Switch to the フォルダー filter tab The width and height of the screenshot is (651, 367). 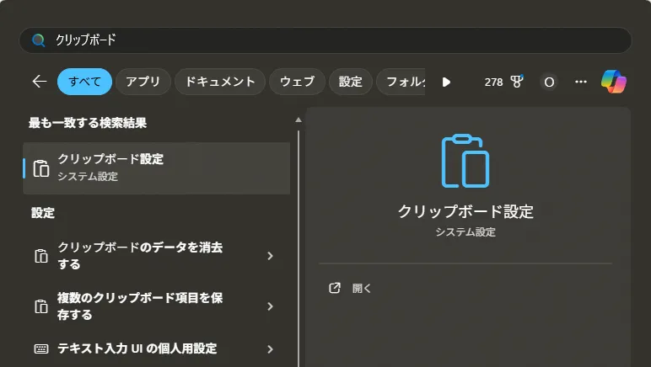tap(401, 82)
